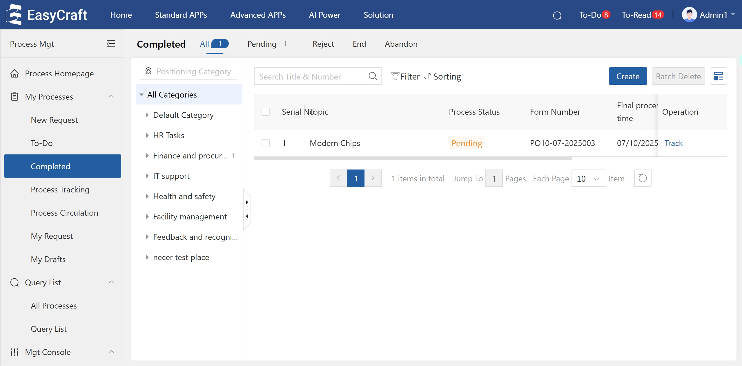Click the Jump To page input
742x366 pixels.
tap(494, 179)
